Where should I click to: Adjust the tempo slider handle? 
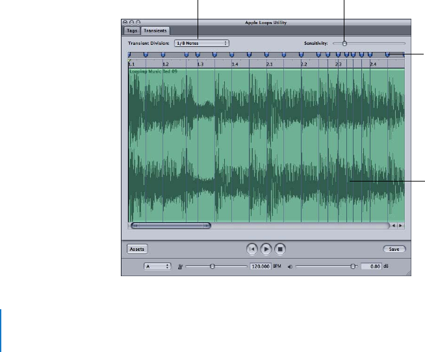tap(212, 266)
